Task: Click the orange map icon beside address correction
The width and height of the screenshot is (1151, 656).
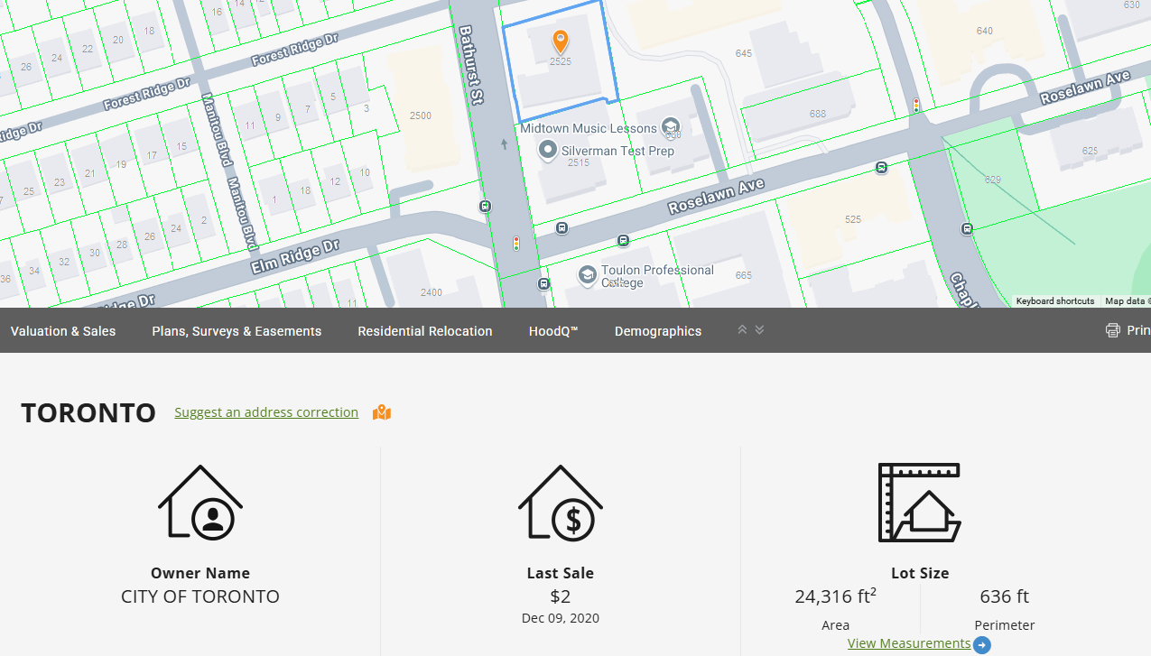Action: pyautogui.click(x=382, y=412)
